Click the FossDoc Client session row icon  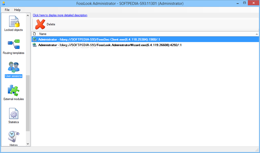point(35,39)
